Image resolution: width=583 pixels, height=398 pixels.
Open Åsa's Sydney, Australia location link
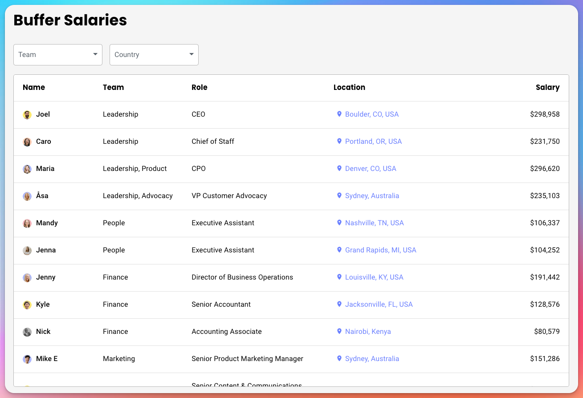pos(372,196)
